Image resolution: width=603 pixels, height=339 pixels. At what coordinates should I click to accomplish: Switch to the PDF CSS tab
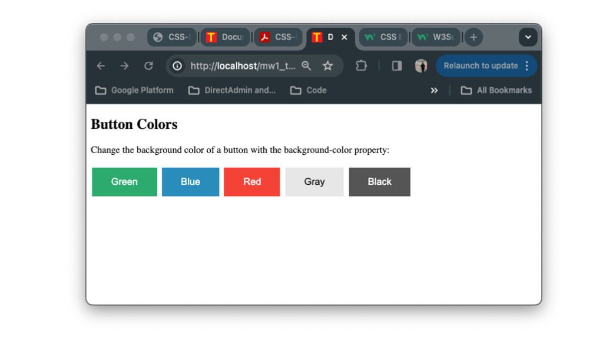coord(278,37)
